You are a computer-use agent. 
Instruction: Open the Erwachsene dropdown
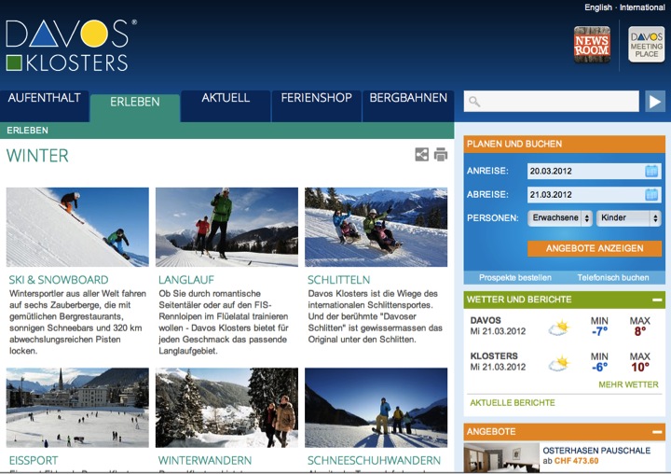[x=560, y=217]
